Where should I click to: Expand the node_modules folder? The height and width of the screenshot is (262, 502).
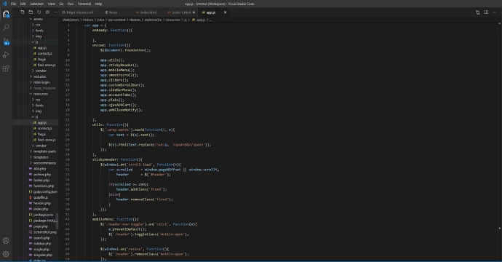[x=44, y=88]
